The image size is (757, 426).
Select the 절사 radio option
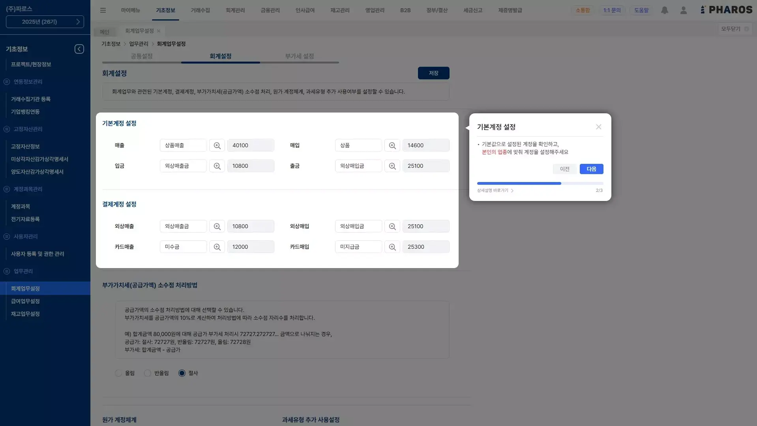(x=182, y=373)
